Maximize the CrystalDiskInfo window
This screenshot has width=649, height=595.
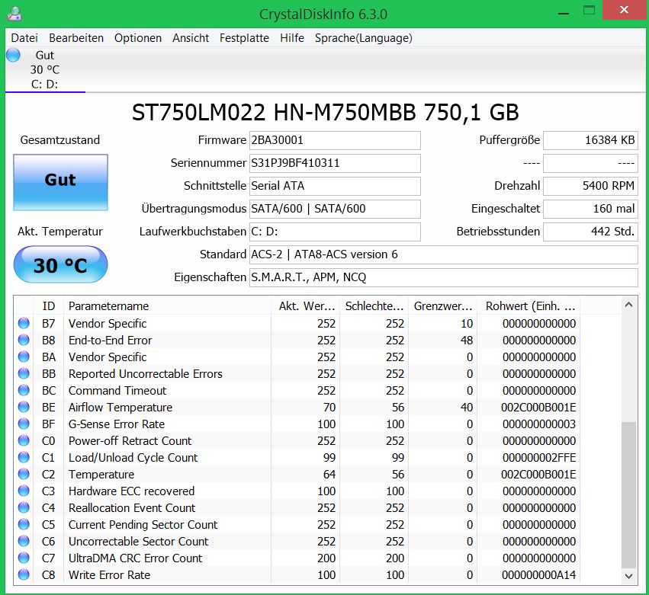589,11
